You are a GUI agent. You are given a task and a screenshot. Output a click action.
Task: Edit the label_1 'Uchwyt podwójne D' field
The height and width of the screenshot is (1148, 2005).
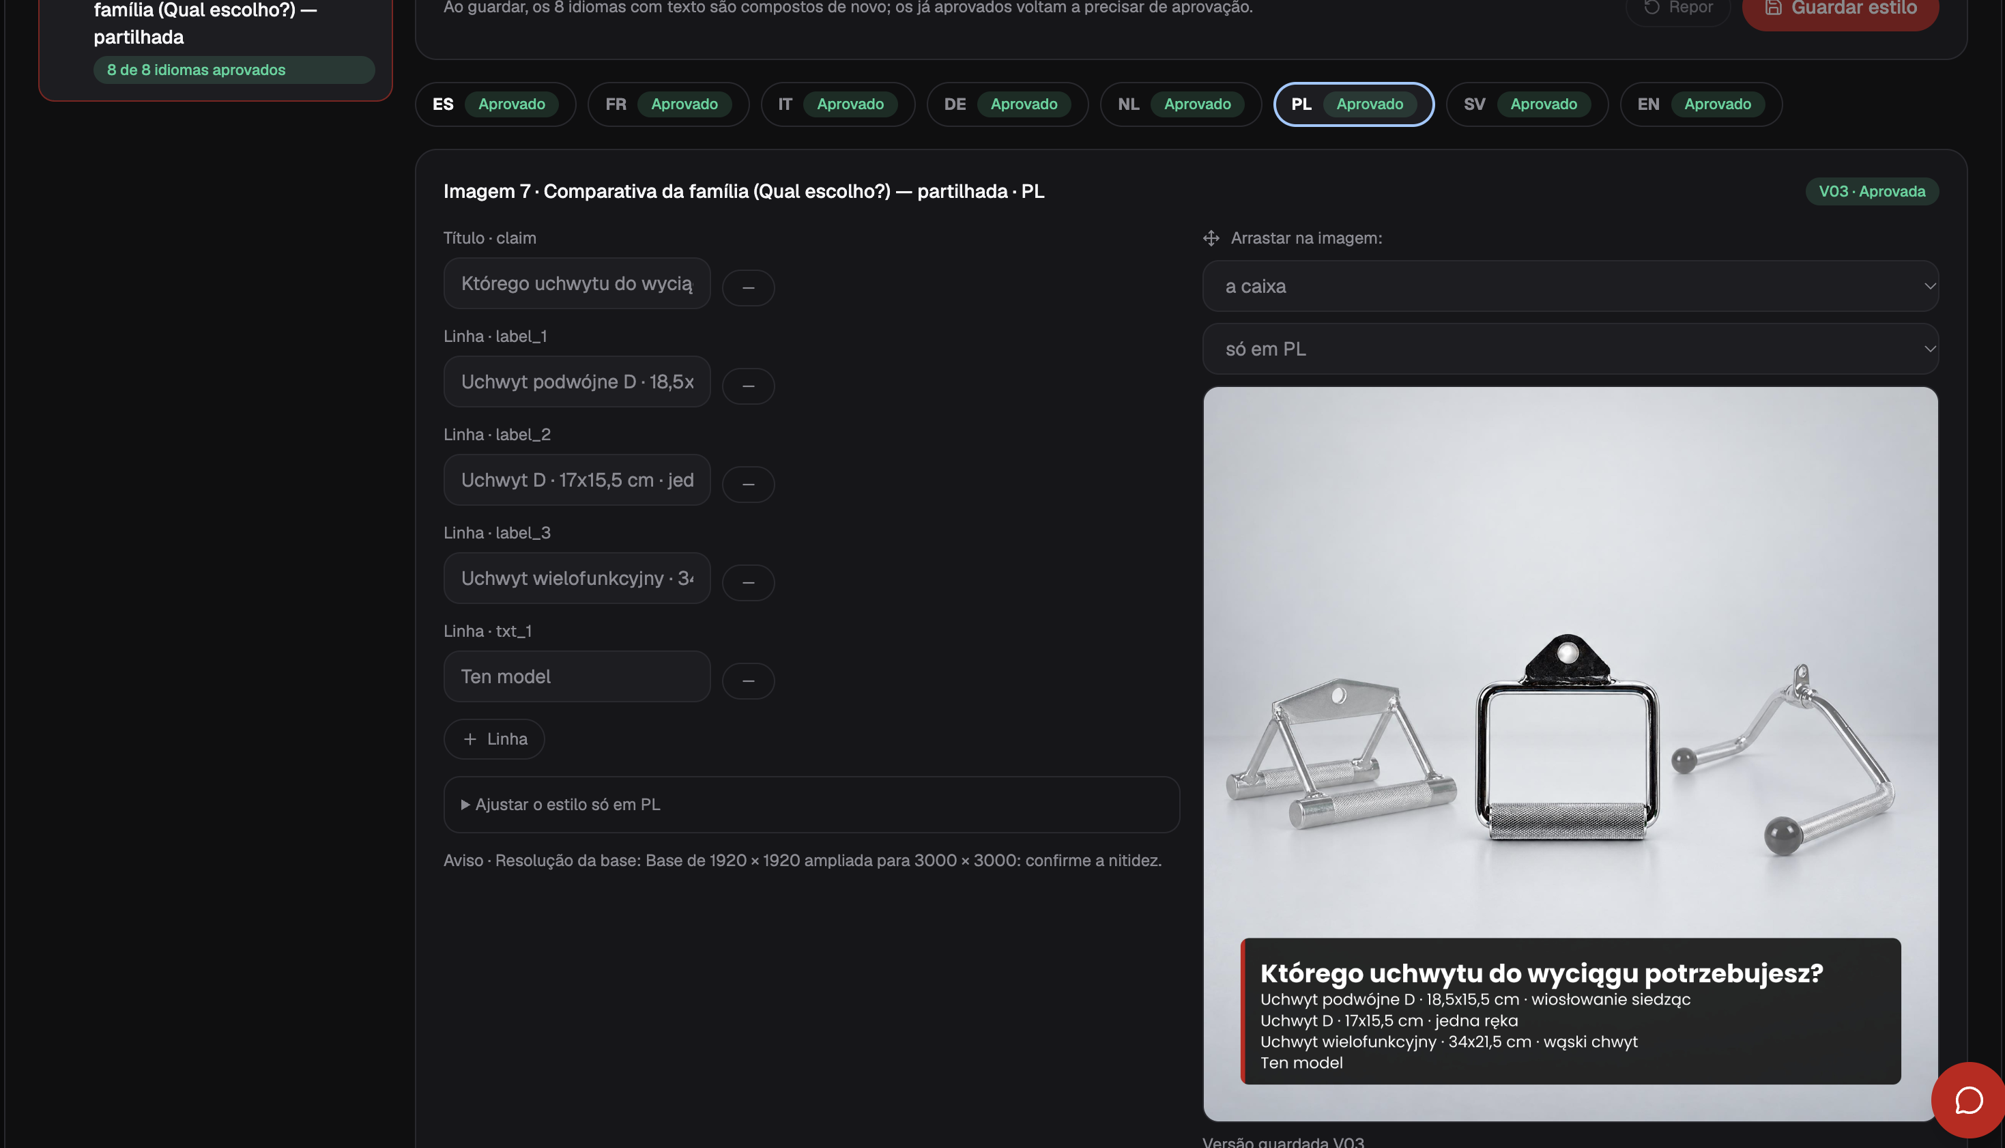(x=577, y=382)
